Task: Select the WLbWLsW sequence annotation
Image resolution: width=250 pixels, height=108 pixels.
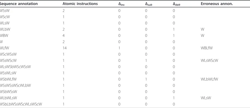Action: (x=8, y=98)
